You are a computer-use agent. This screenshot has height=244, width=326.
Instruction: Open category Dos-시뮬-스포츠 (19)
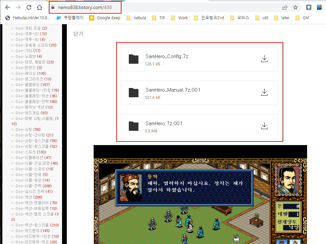point(34,169)
